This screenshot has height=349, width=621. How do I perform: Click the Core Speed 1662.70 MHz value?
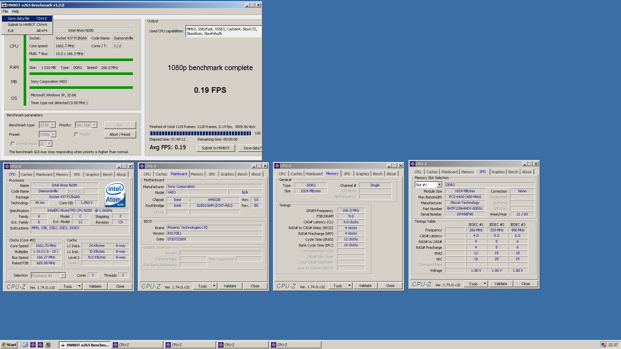tap(46, 246)
